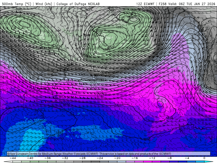Click the "12Z ECMWF" model run label
Image resolution: width=217 pixels, height=163 pixels.
point(145,4)
